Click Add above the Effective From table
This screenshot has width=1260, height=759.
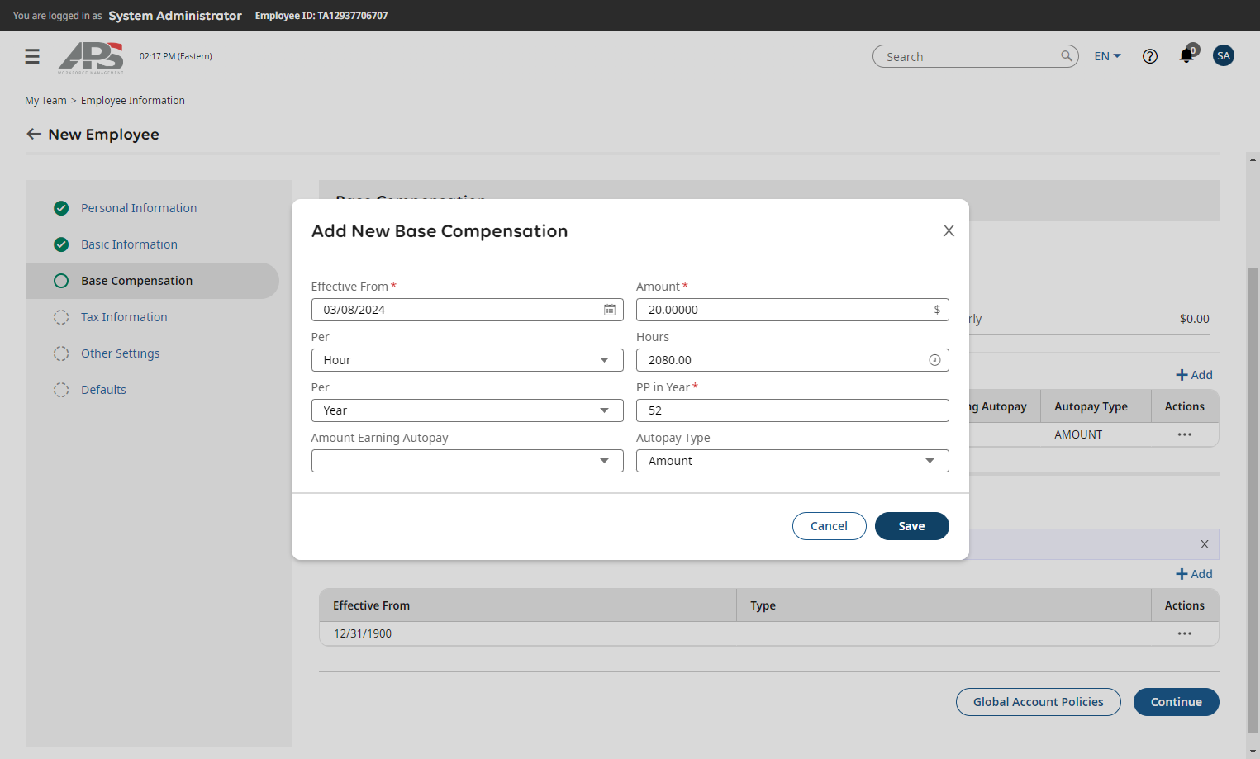pyautogui.click(x=1194, y=574)
